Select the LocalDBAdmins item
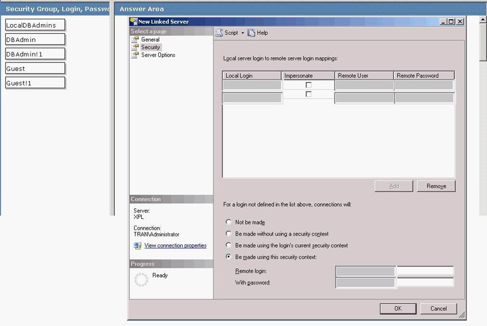Image resolution: width=487 pixels, height=326 pixels. pyautogui.click(x=35, y=25)
